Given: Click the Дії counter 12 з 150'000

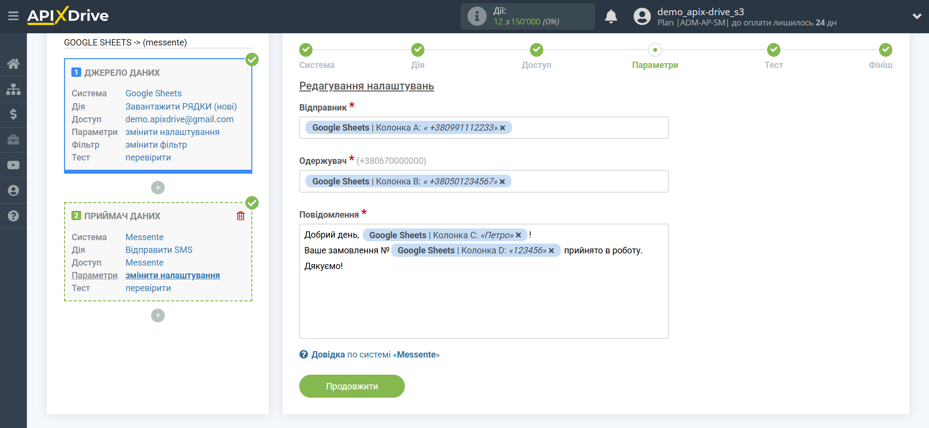Looking at the screenshot, I should click(526, 22).
